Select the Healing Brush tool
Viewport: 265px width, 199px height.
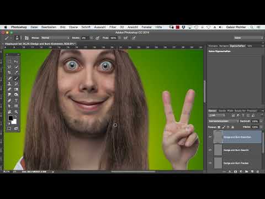(9, 78)
